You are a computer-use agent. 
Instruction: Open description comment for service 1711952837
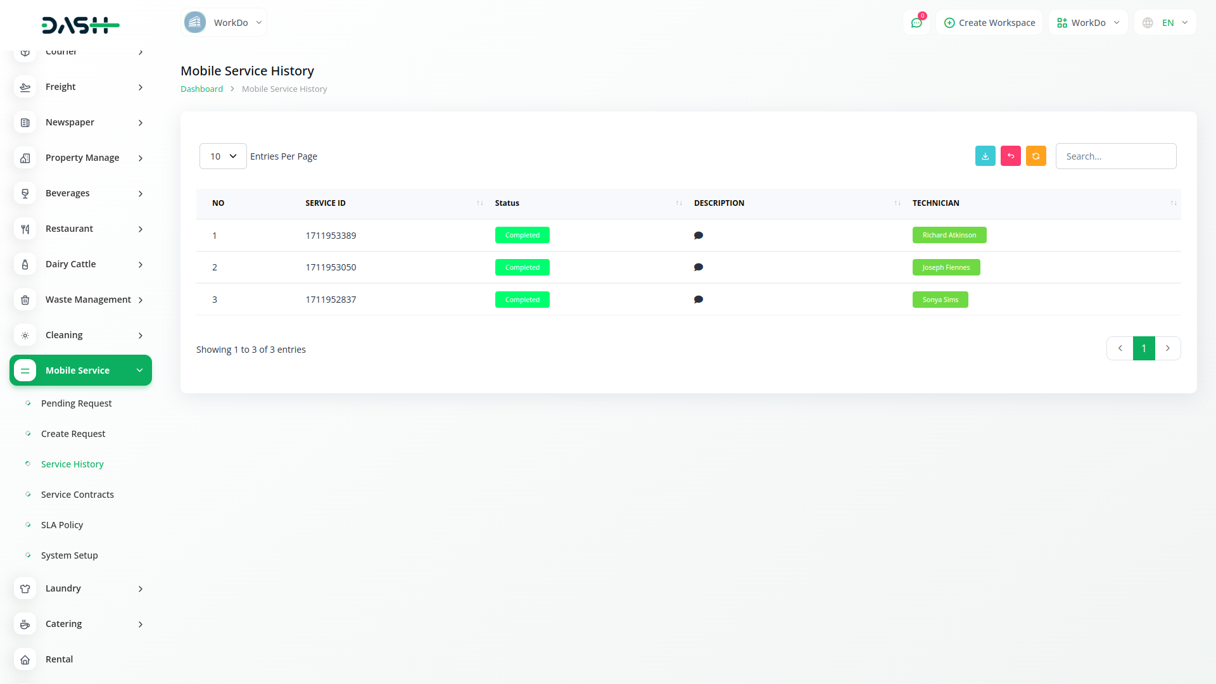[698, 300]
